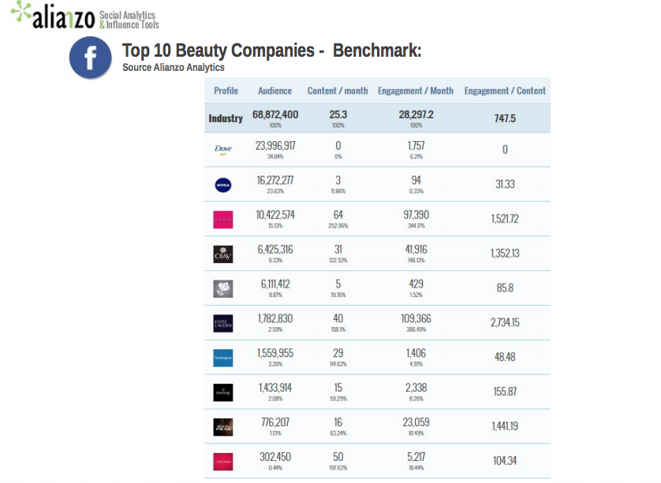The height and width of the screenshot is (483, 661).
Task: Click Olay engagement per content 1,352.13
Action: (505, 253)
